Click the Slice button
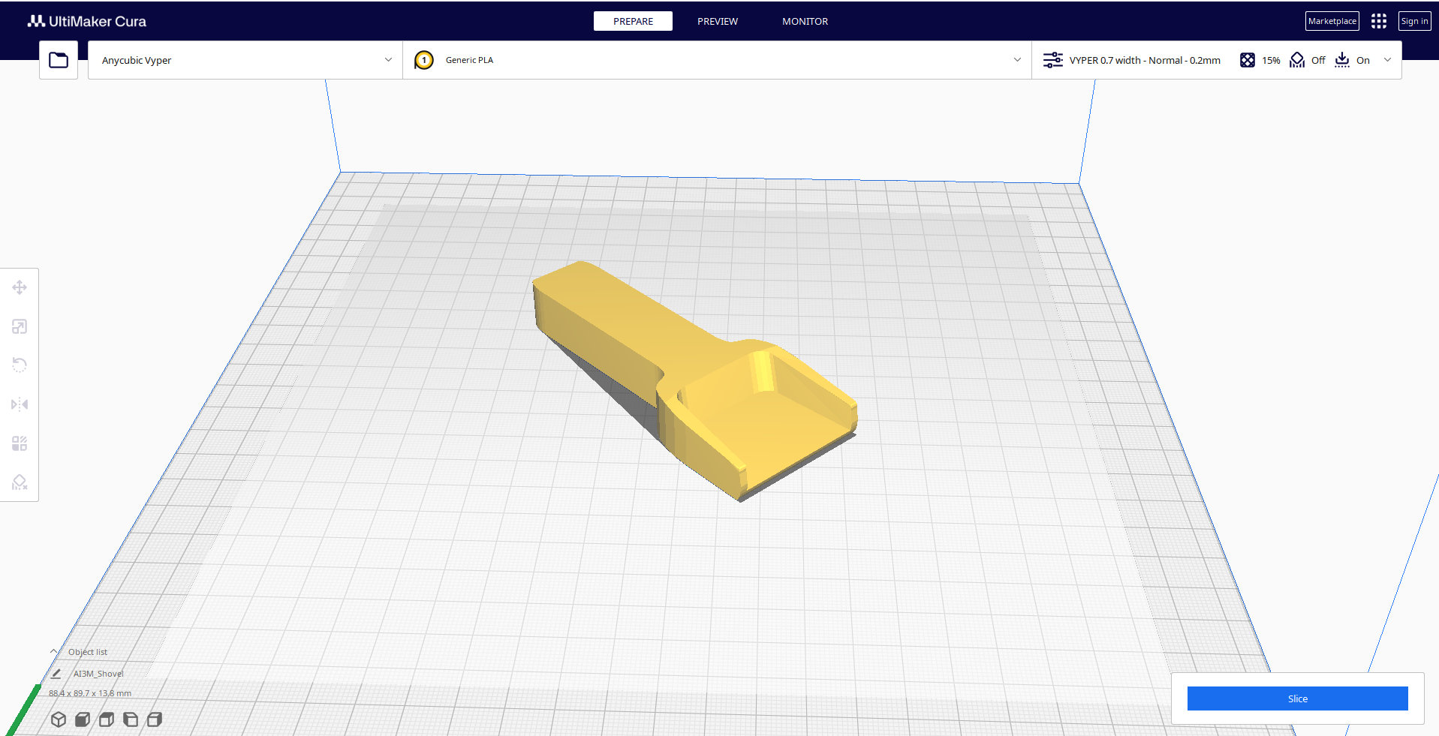Viewport: 1439px width, 736px height. coord(1297,698)
